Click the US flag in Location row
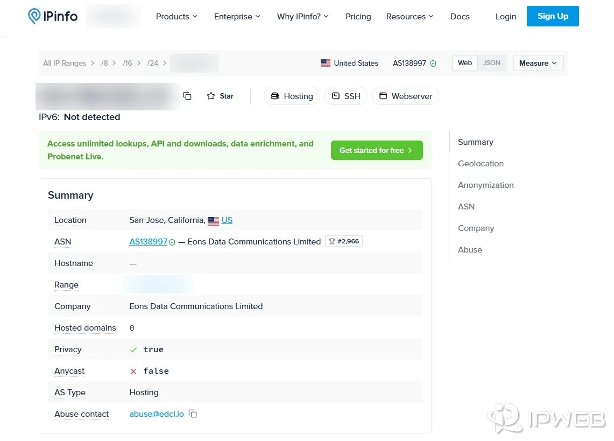Viewport: 614px width, 441px height. (214, 221)
